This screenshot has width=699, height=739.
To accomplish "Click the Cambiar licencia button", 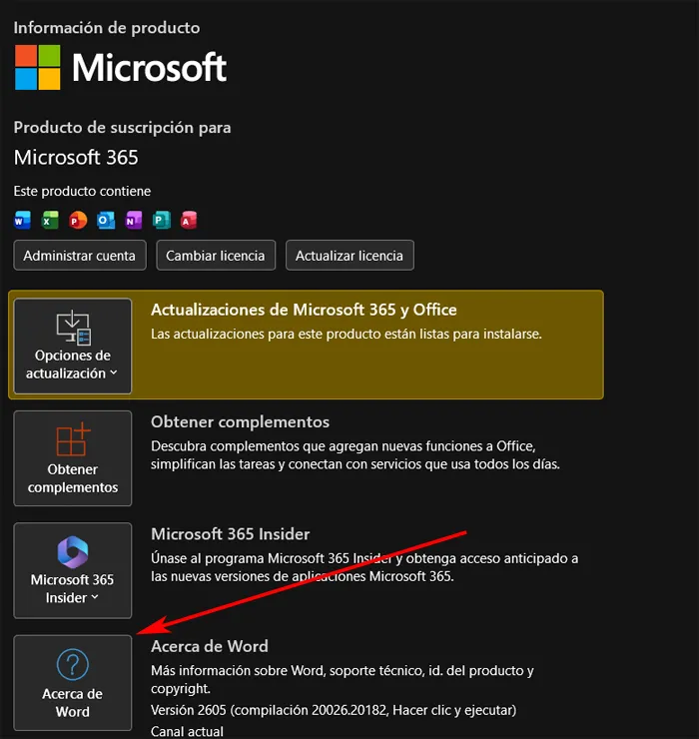I will tap(216, 256).
